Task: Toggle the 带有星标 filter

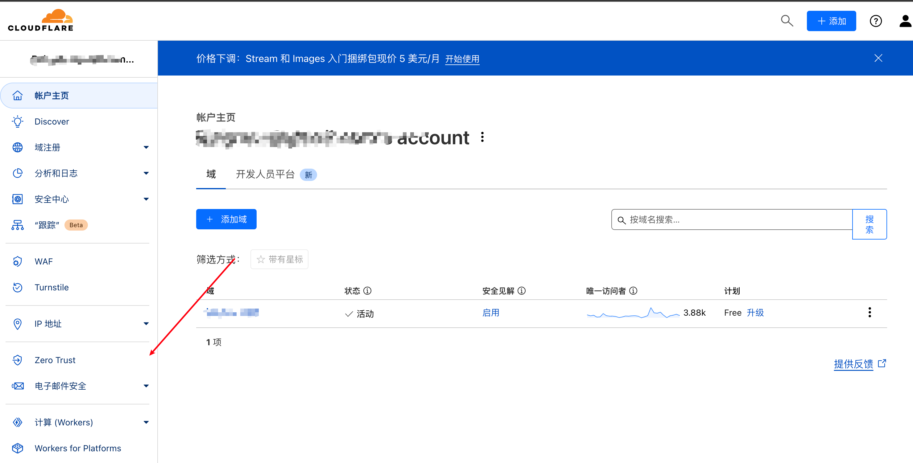Action: tap(279, 259)
